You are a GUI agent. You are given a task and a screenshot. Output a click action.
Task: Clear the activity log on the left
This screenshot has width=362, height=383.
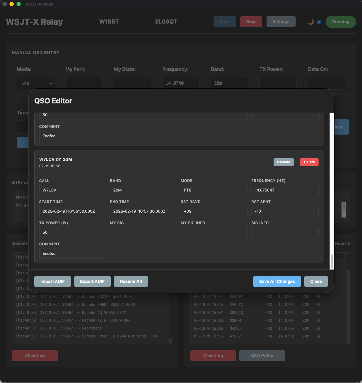point(35,355)
